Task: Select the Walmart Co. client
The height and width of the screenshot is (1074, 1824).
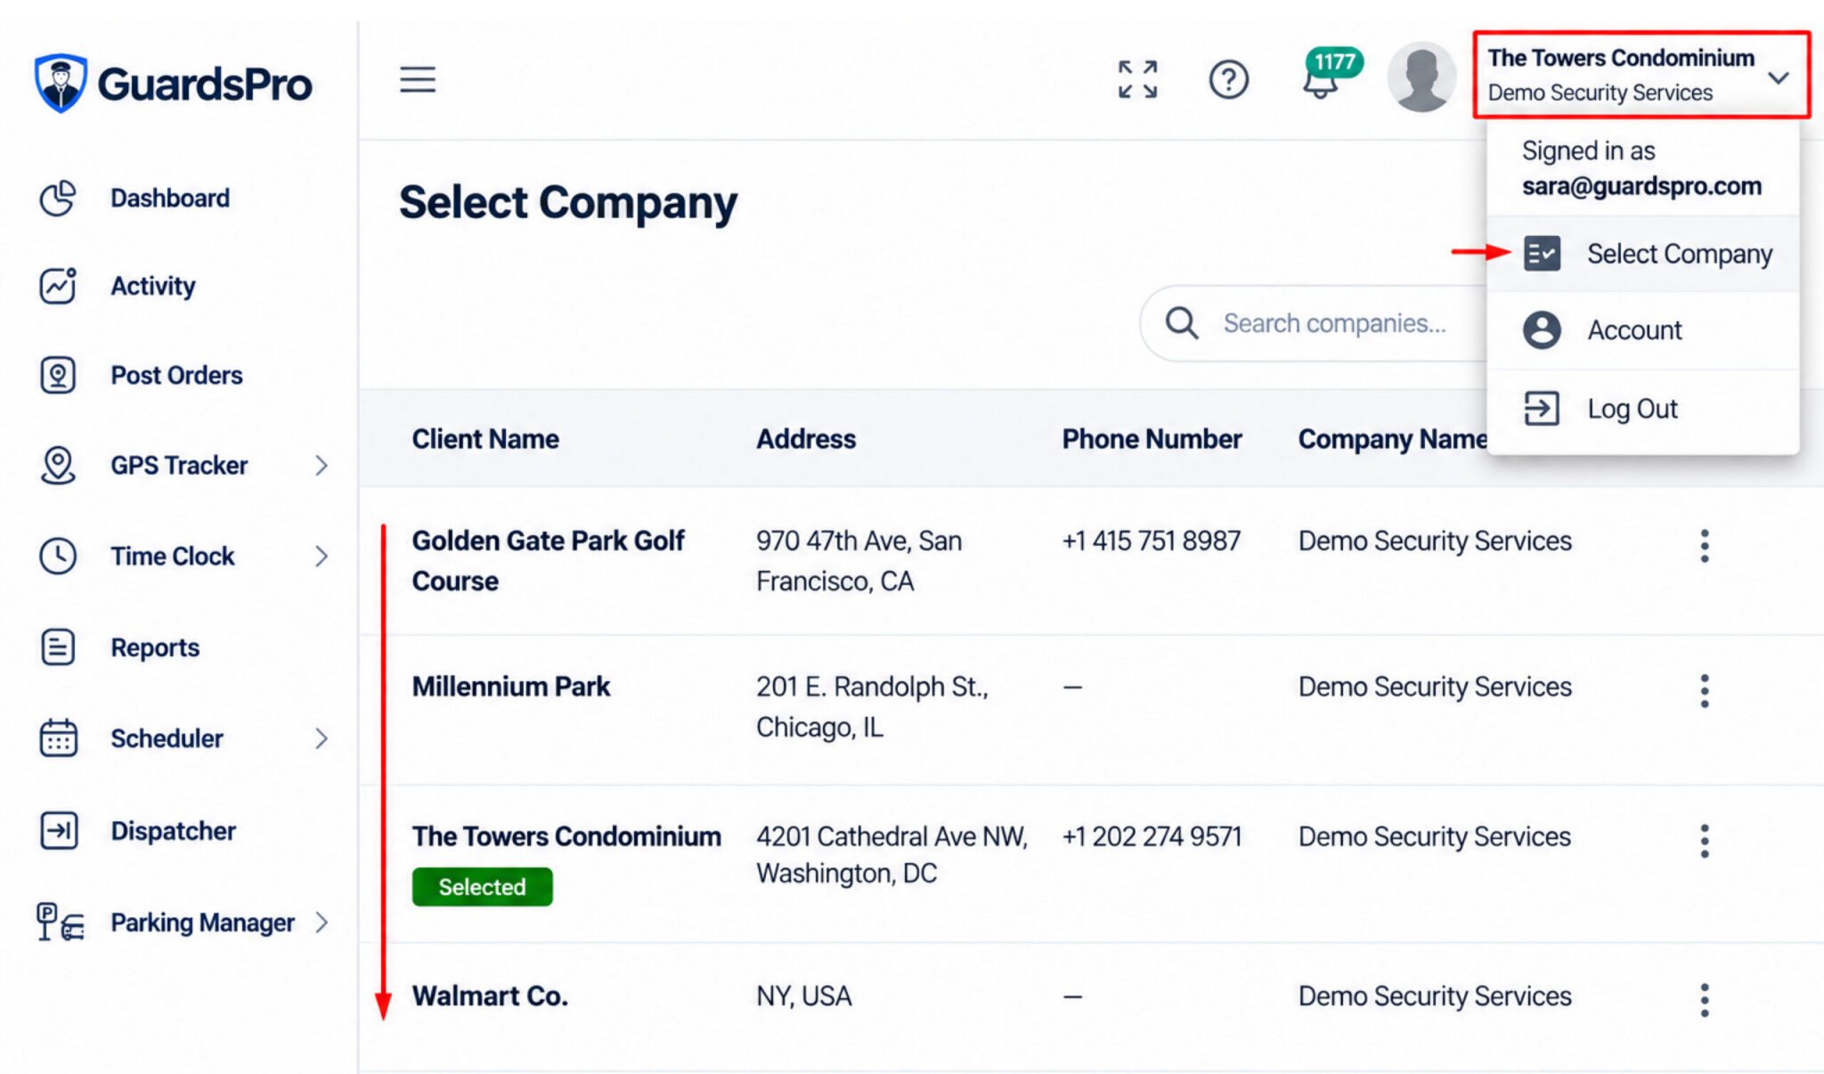Action: [x=490, y=996]
